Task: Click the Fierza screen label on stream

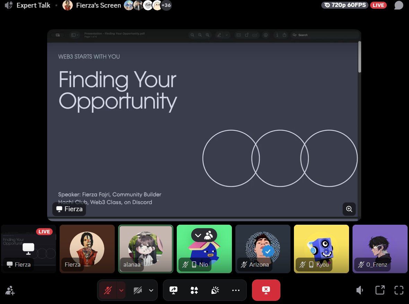Action: click(x=69, y=209)
